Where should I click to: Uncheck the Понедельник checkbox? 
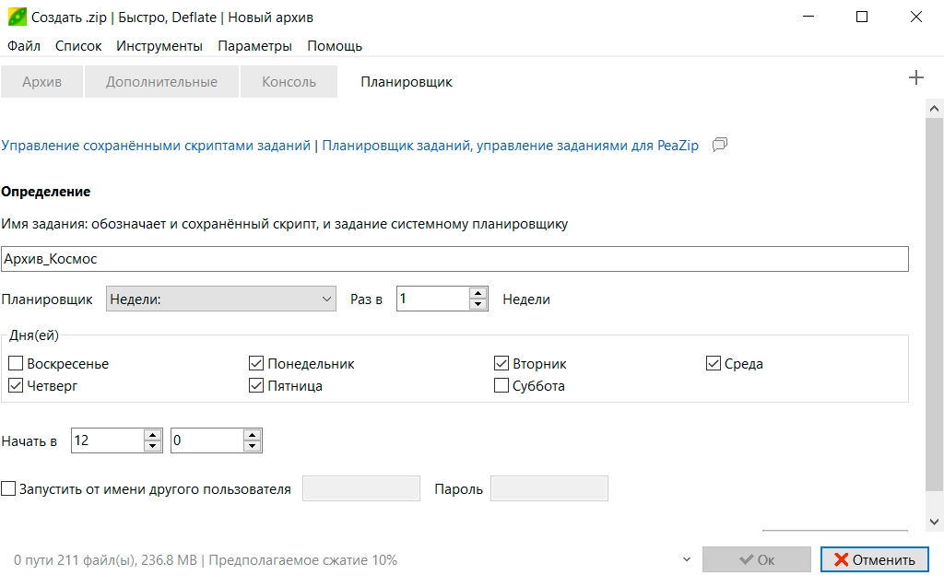(x=256, y=363)
